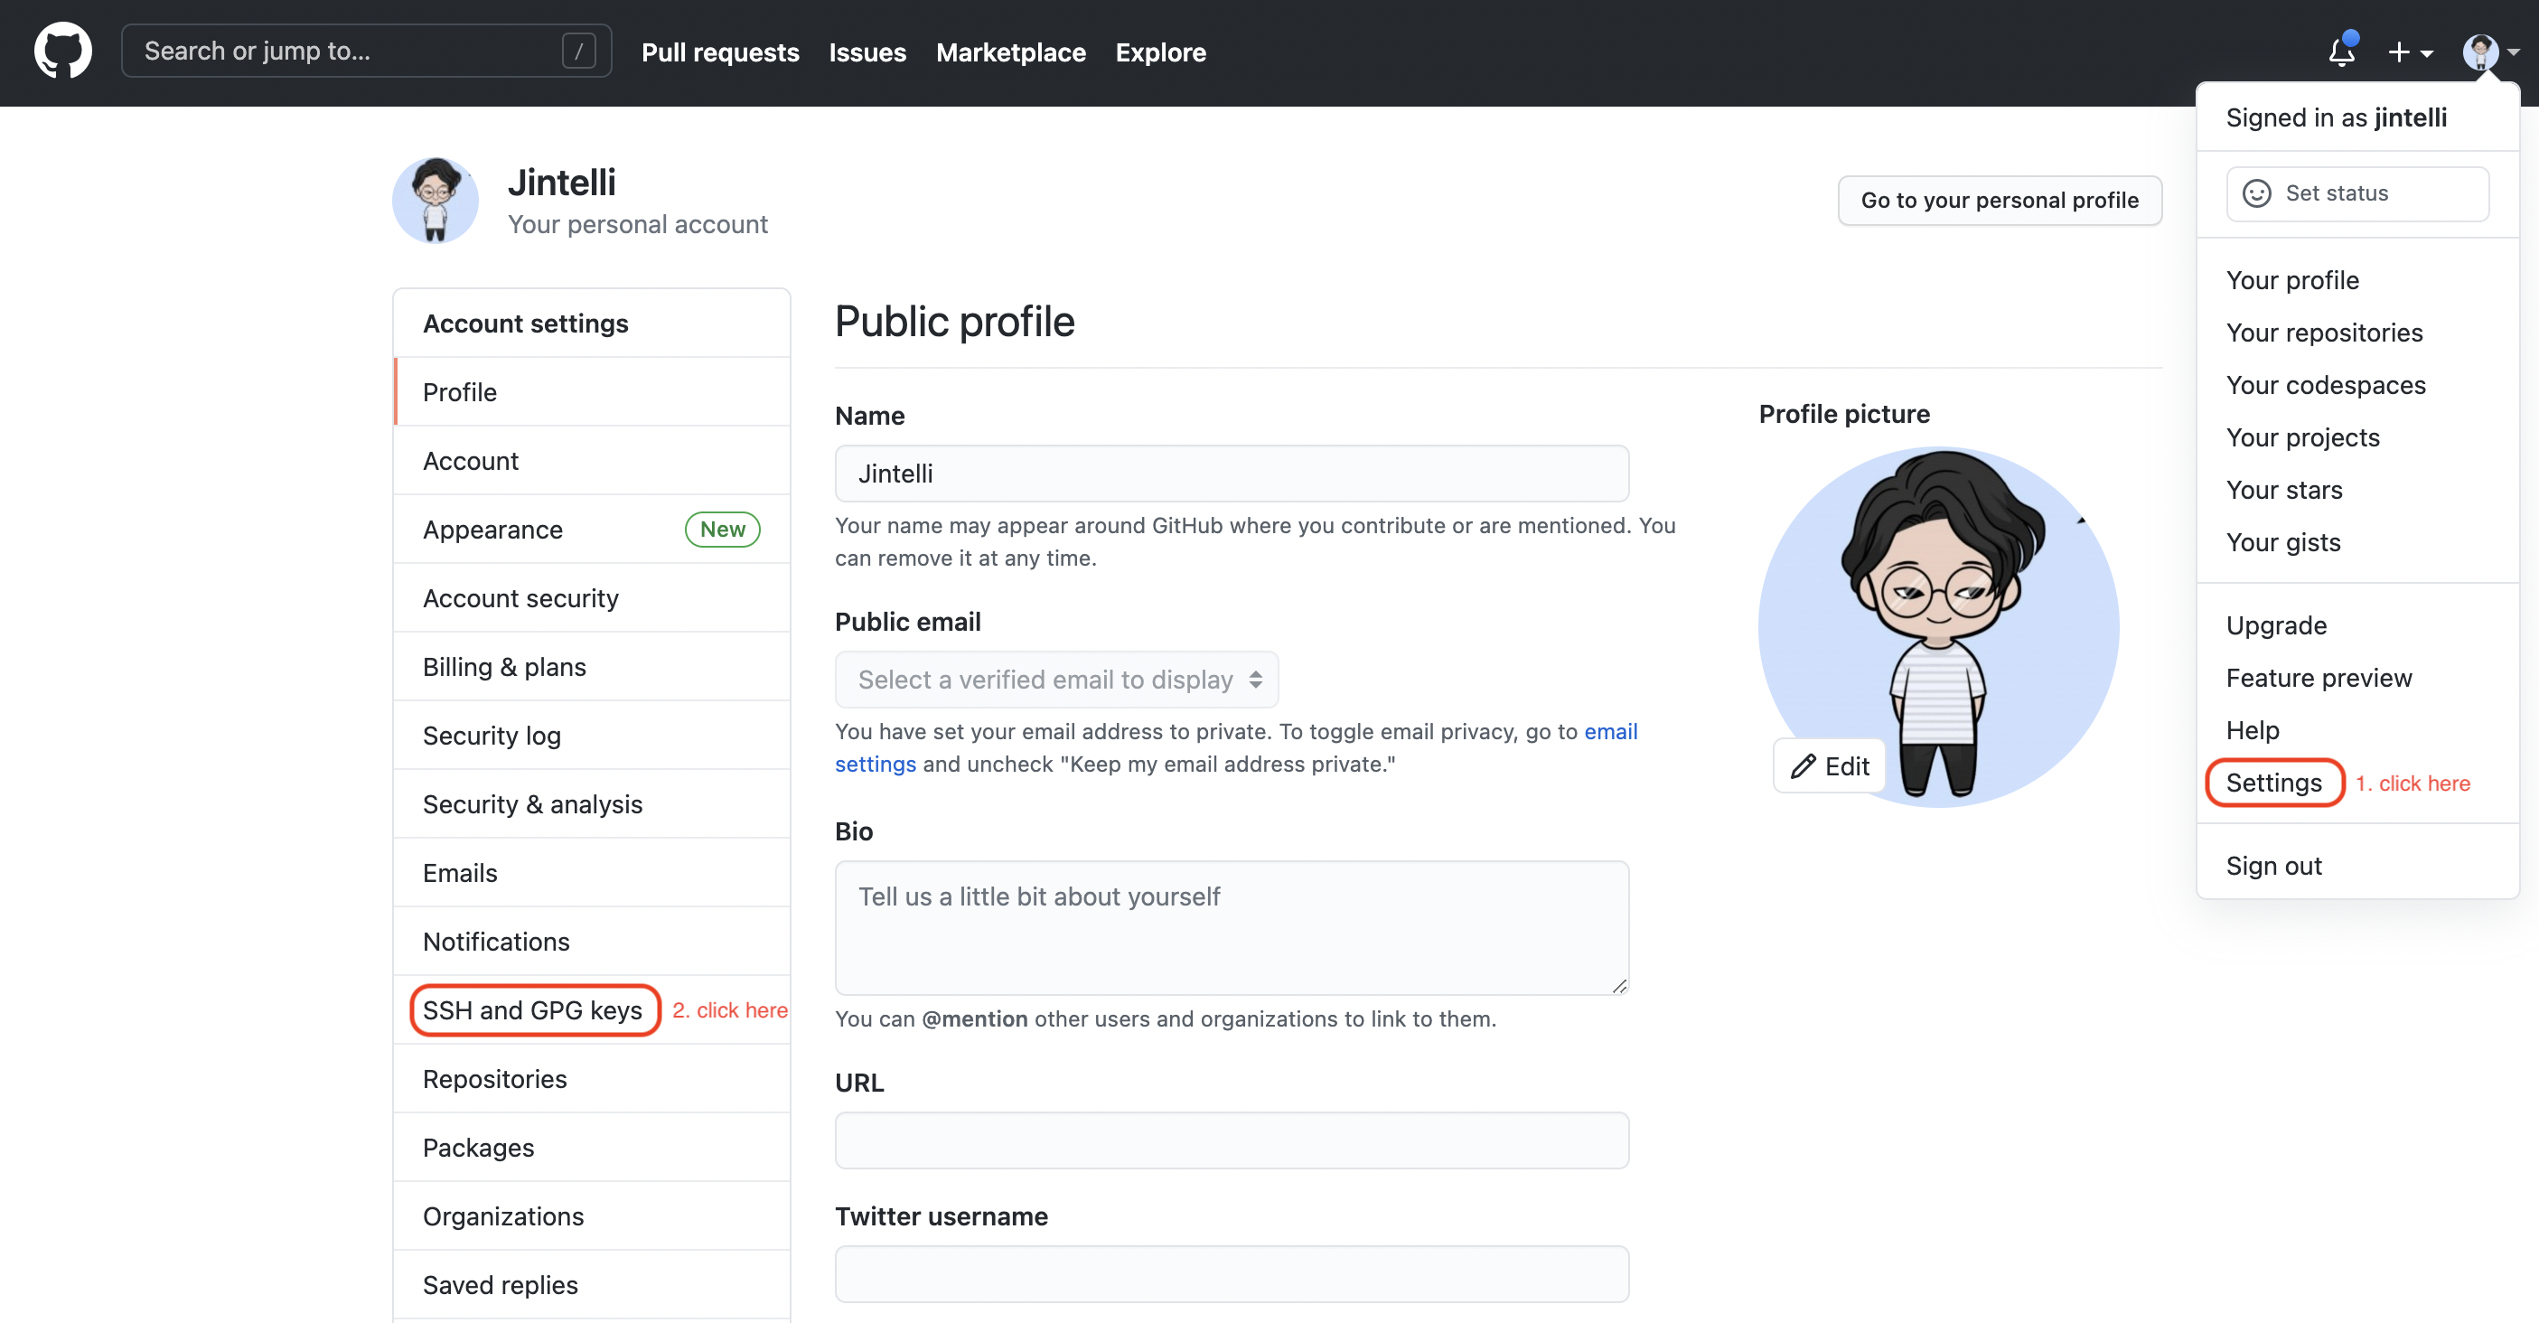This screenshot has width=2539, height=1323.
Task: Click the Name input field
Action: (x=1231, y=474)
